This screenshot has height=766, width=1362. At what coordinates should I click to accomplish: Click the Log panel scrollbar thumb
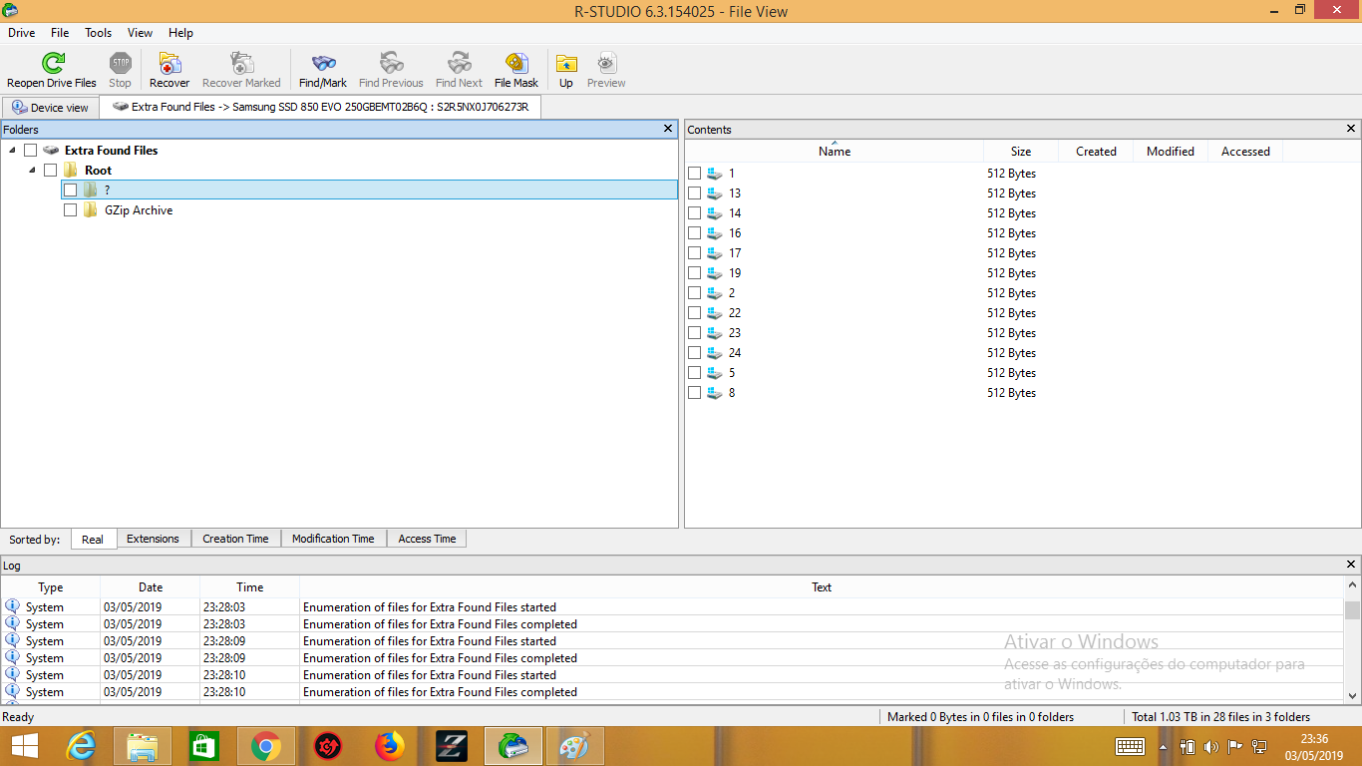click(1352, 609)
